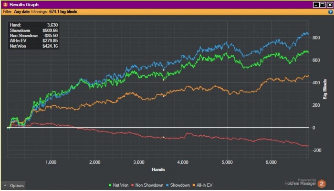Viewport: 334px width, 191px height.
Task: Click the Hands x-axis title
Action: click(x=158, y=170)
